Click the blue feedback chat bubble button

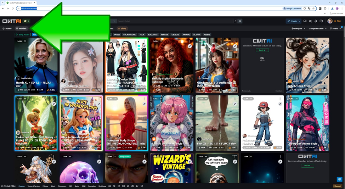(339, 179)
